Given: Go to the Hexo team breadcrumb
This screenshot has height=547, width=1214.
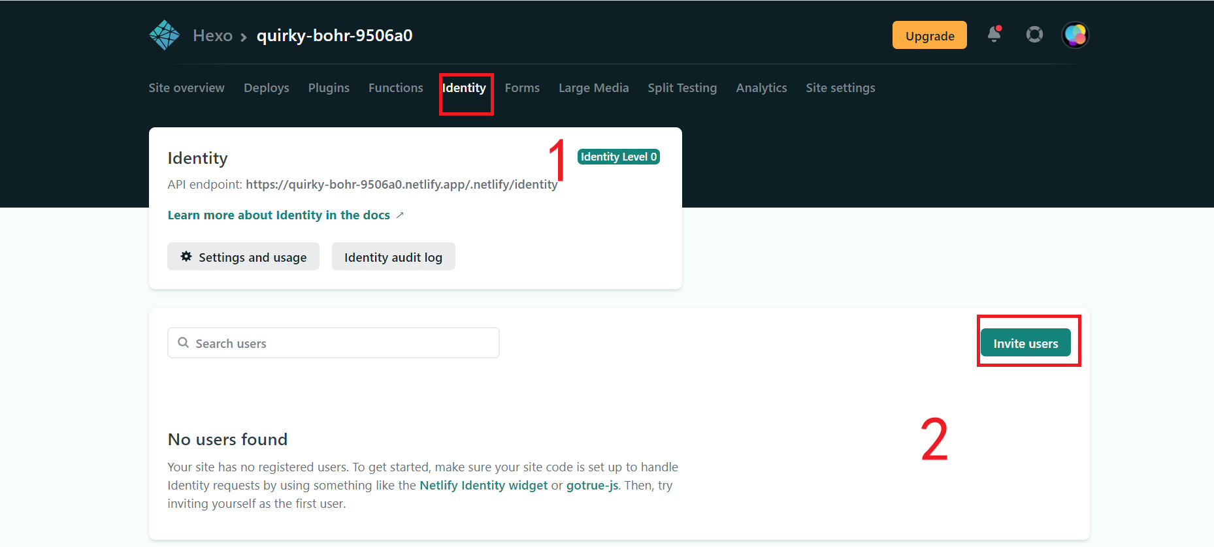Looking at the screenshot, I should tap(212, 35).
